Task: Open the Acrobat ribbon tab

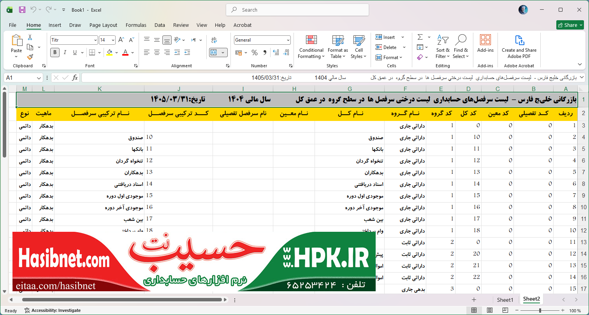Action: point(243,25)
